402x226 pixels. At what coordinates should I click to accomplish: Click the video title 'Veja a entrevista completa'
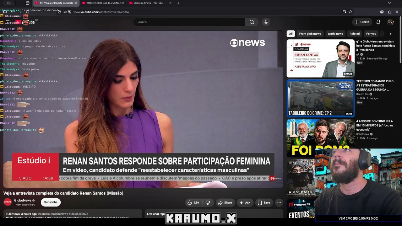point(63,193)
